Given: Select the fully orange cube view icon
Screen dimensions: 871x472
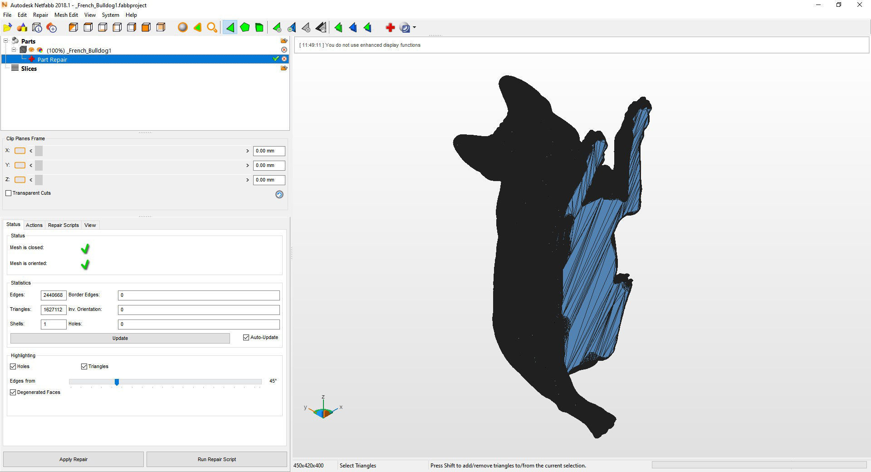Looking at the screenshot, I should 146,28.
